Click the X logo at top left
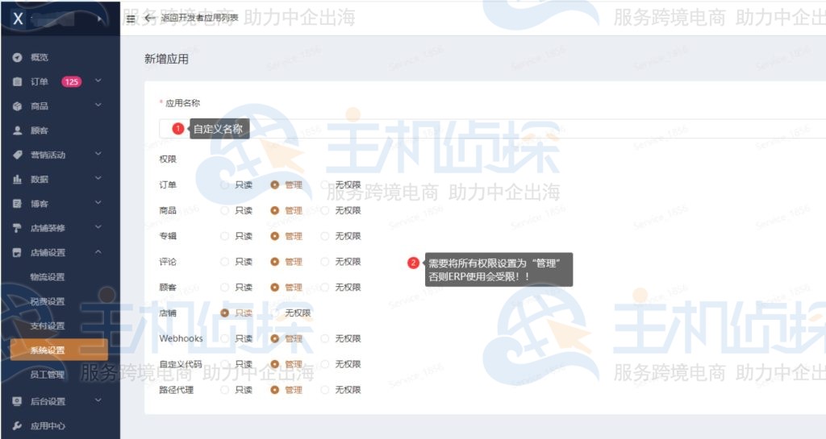 click(18, 19)
